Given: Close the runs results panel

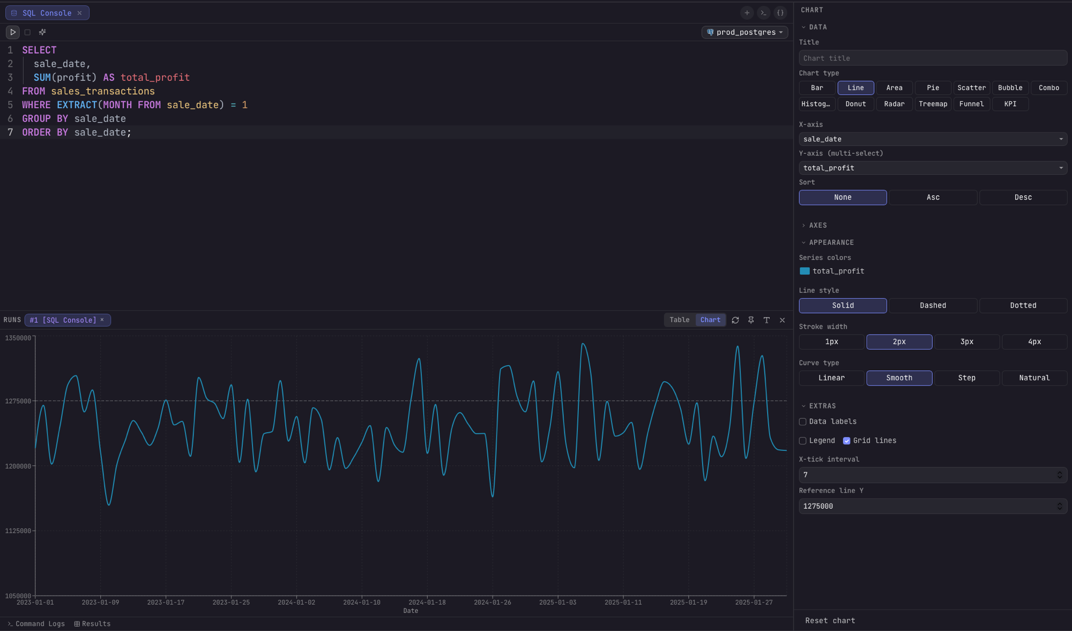Looking at the screenshot, I should click(782, 320).
